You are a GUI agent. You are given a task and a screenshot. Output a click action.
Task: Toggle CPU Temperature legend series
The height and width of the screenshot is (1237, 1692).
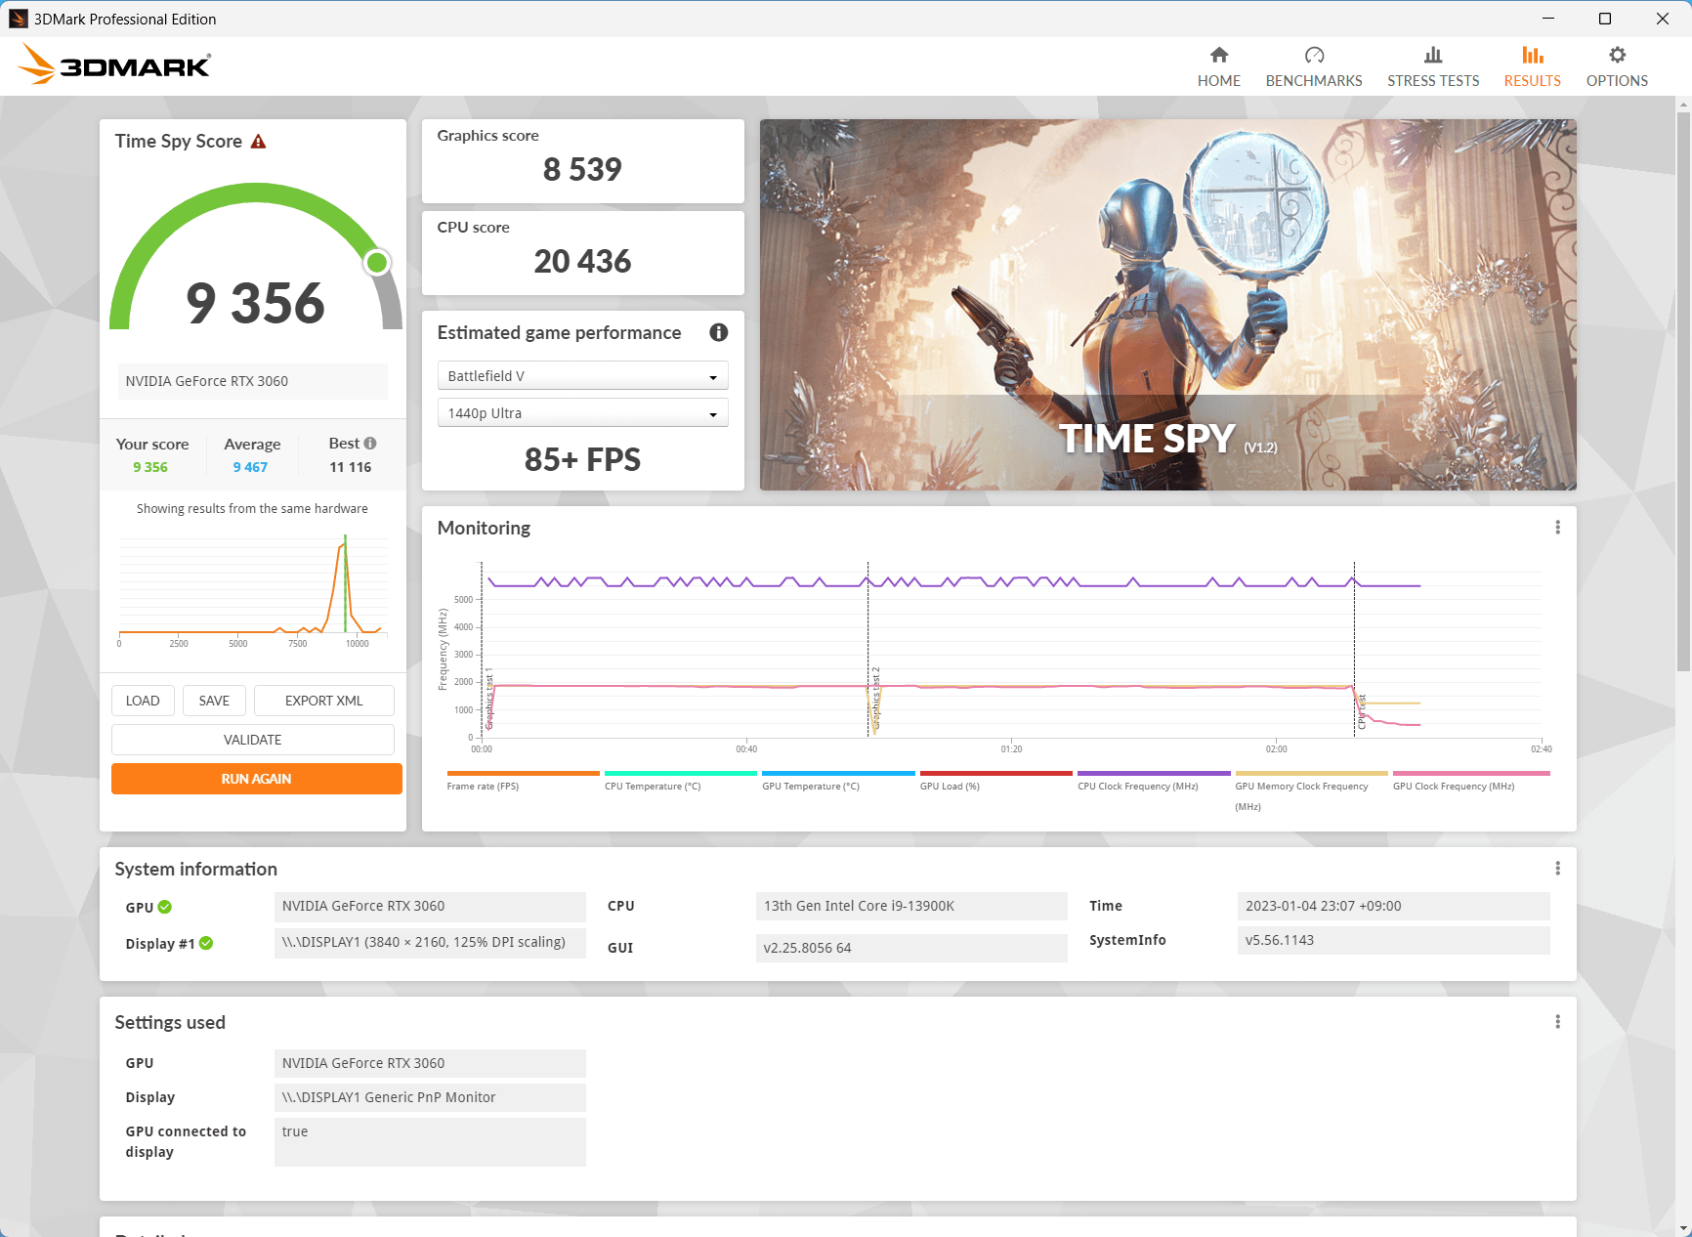coord(681,781)
